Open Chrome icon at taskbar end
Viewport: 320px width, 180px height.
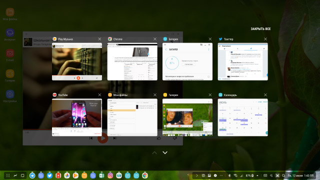coord(145,175)
